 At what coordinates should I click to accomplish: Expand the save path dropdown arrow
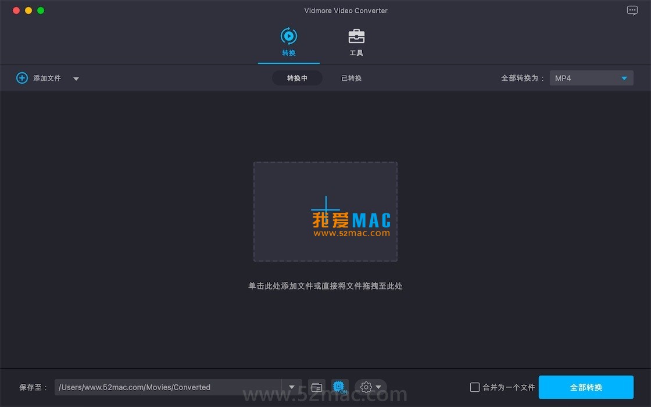coord(291,387)
